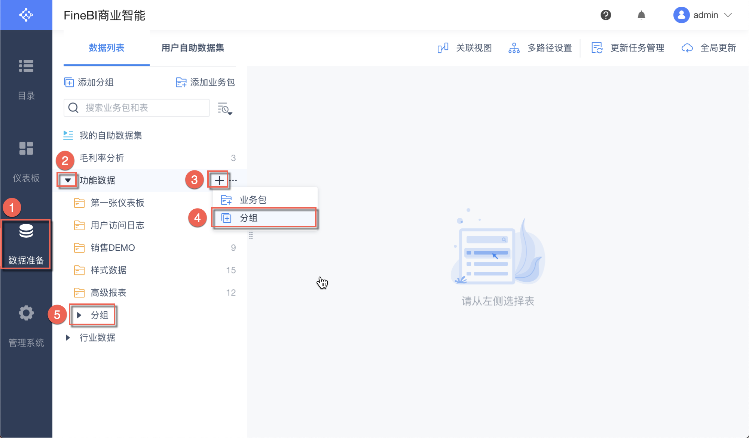Viewport: 749px width, 438px height.
Task: Open the search filter history icon
Action: coord(225,108)
